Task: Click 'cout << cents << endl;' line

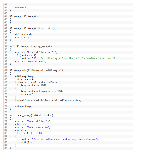Action: [x=31, y=61]
